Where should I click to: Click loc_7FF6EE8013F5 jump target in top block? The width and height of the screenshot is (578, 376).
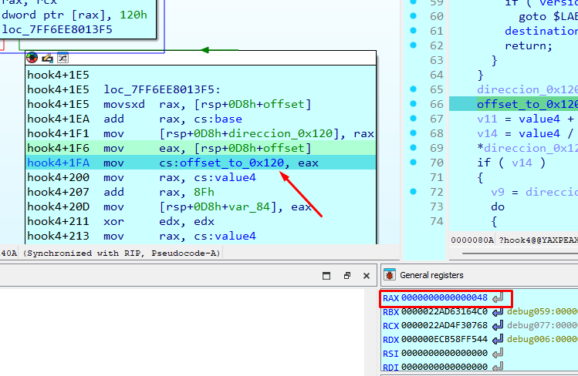pyautogui.click(x=57, y=29)
